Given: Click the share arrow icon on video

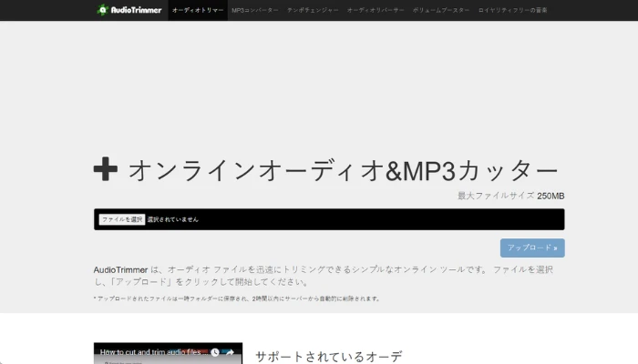Looking at the screenshot, I should tap(230, 352).
